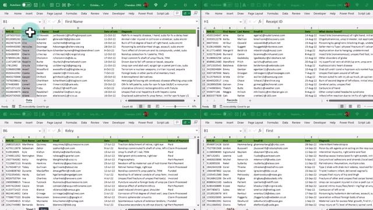Open Formulas tab in top-left window

coord(71,13)
